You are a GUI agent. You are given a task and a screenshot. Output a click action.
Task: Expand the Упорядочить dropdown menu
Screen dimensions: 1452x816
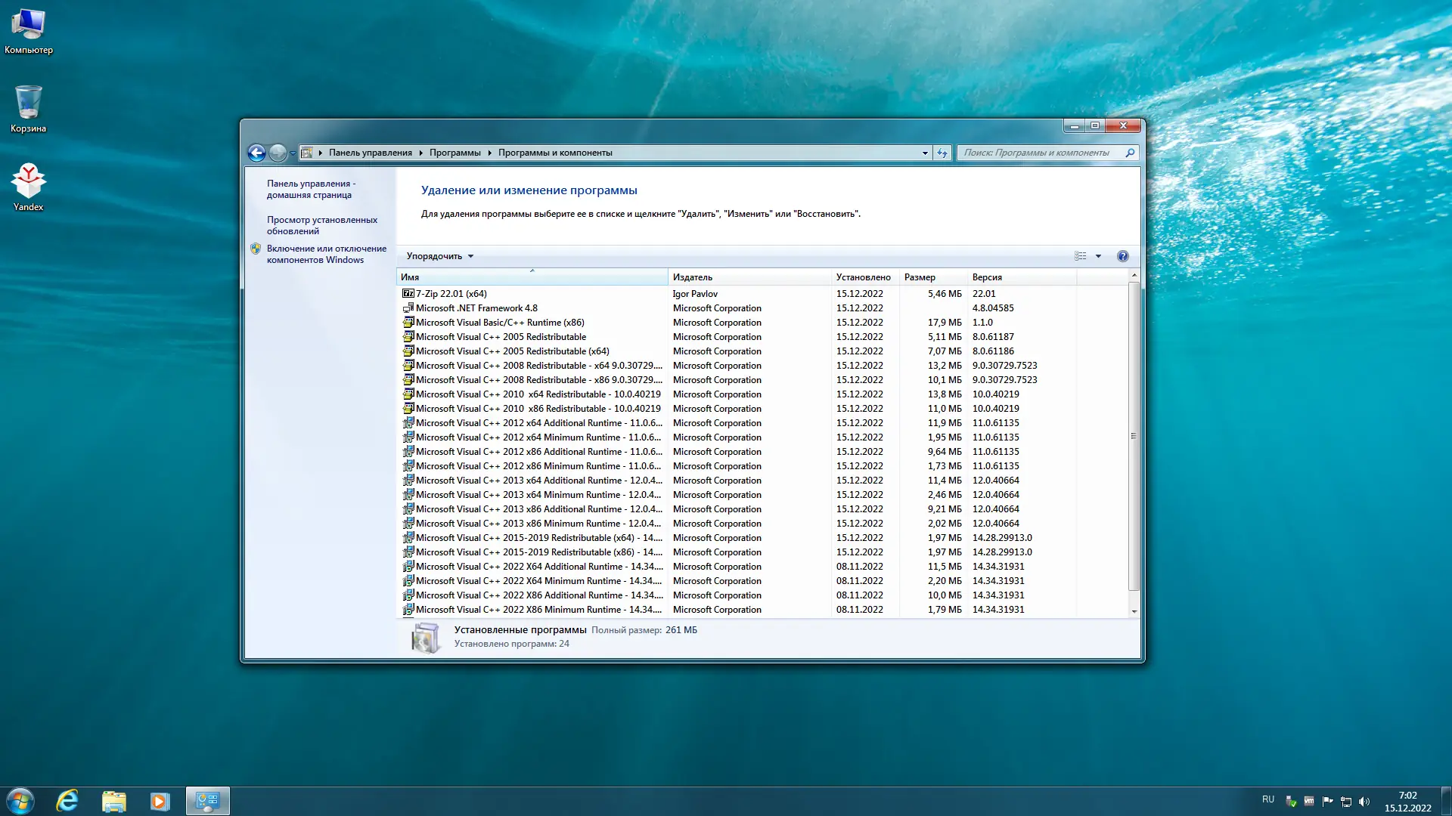pos(439,256)
